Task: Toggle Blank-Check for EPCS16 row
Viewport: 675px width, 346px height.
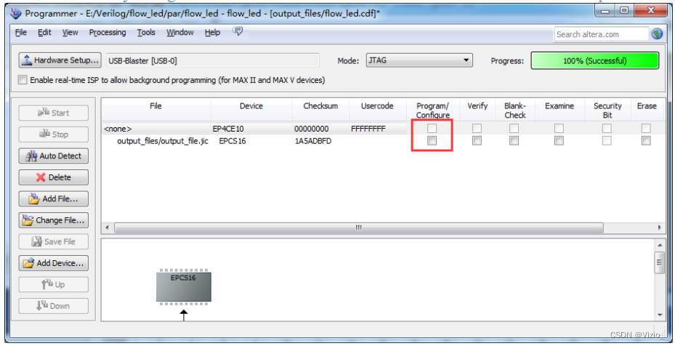Action: point(514,140)
